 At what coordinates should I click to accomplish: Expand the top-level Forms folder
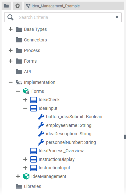(x=11, y=61)
